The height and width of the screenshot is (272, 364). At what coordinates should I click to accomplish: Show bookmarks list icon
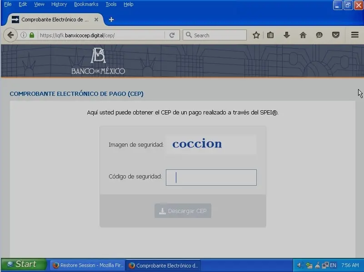[270, 35]
